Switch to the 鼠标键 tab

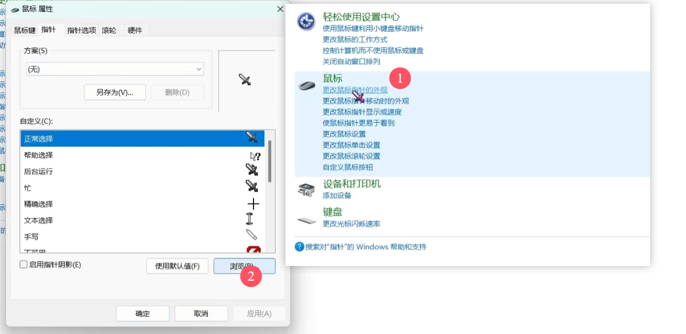pyautogui.click(x=24, y=30)
